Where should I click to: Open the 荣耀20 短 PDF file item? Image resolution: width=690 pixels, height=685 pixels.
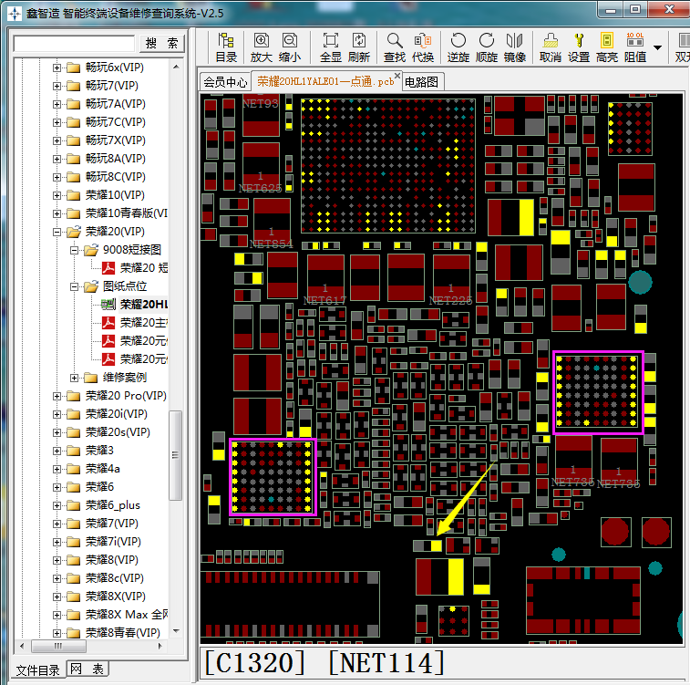tap(143, 267)
